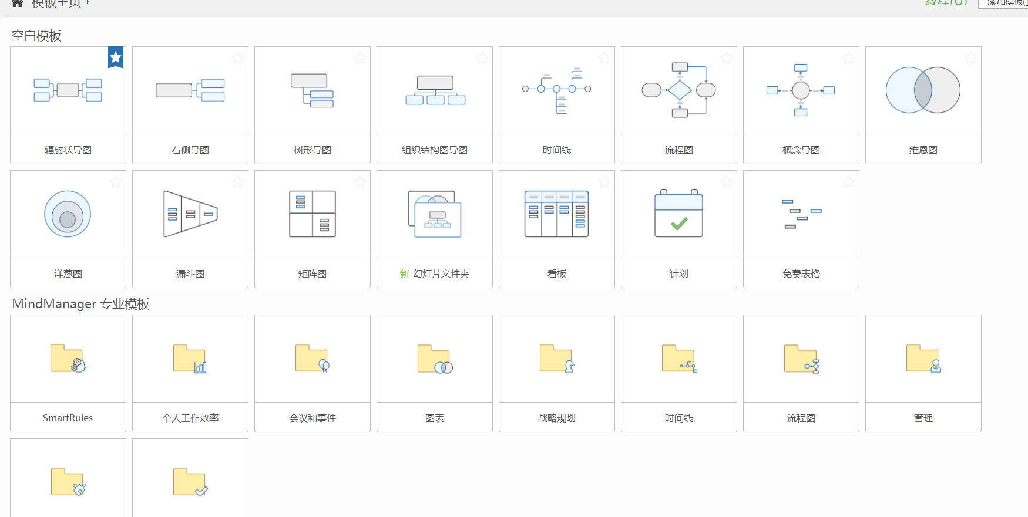1028x517 pixels.
Task: Click the SmartRules label text
Action: (68, 418)
